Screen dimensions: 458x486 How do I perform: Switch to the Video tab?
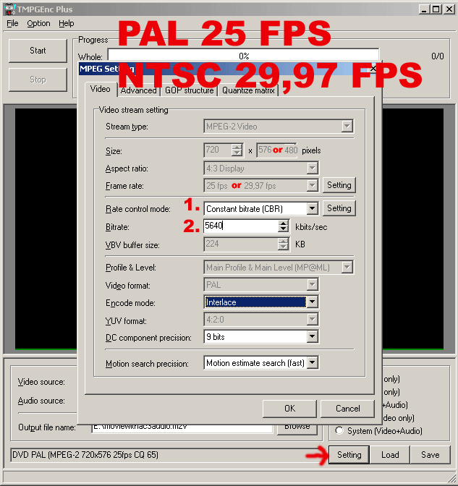pos(100,89)
